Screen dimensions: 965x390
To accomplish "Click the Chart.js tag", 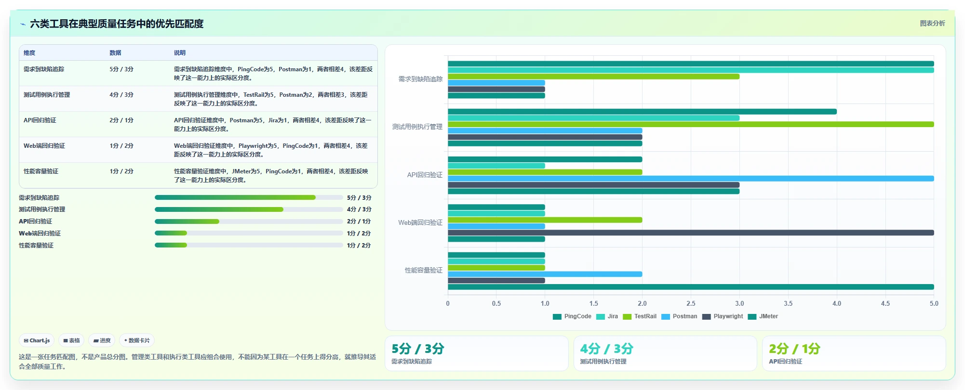I will tap(37, 340).
